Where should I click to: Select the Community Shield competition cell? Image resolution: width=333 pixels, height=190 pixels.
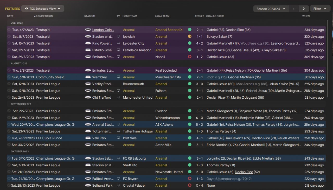50,77
